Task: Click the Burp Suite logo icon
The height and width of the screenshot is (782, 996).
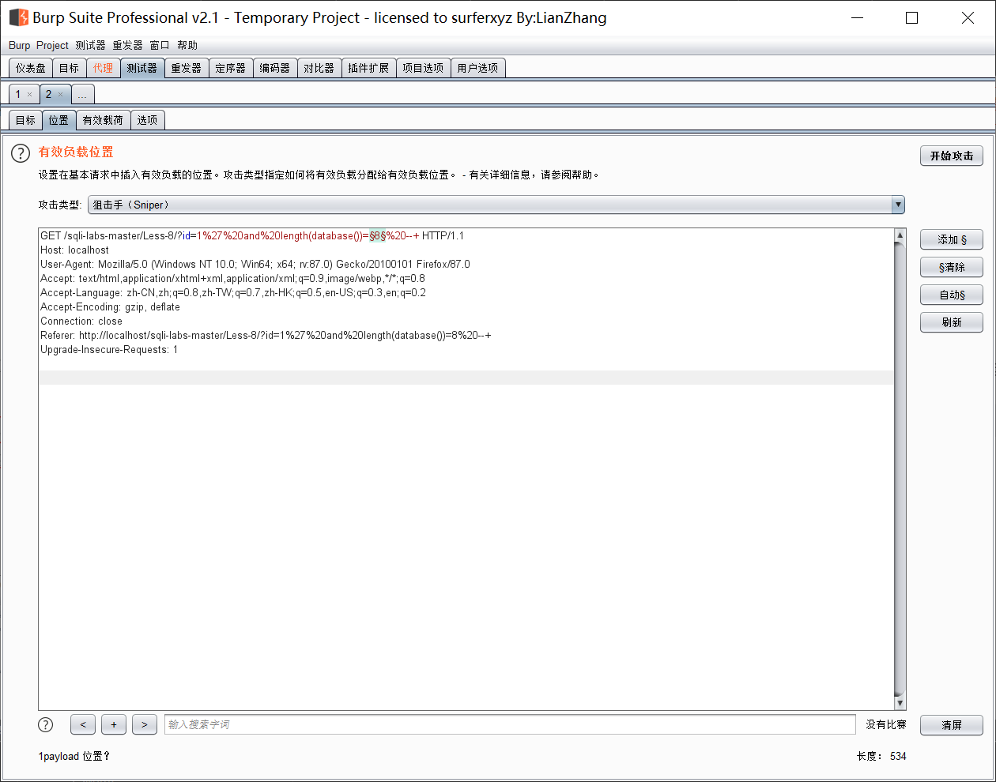Action: (x=18, y=17)
